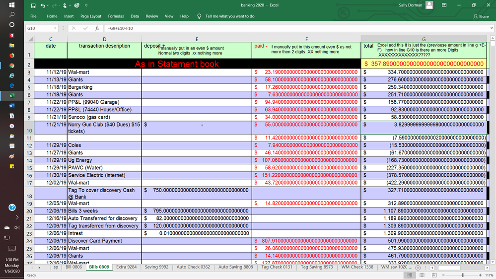Open the File menu
496x279 pixels.
tap(33, 16)
